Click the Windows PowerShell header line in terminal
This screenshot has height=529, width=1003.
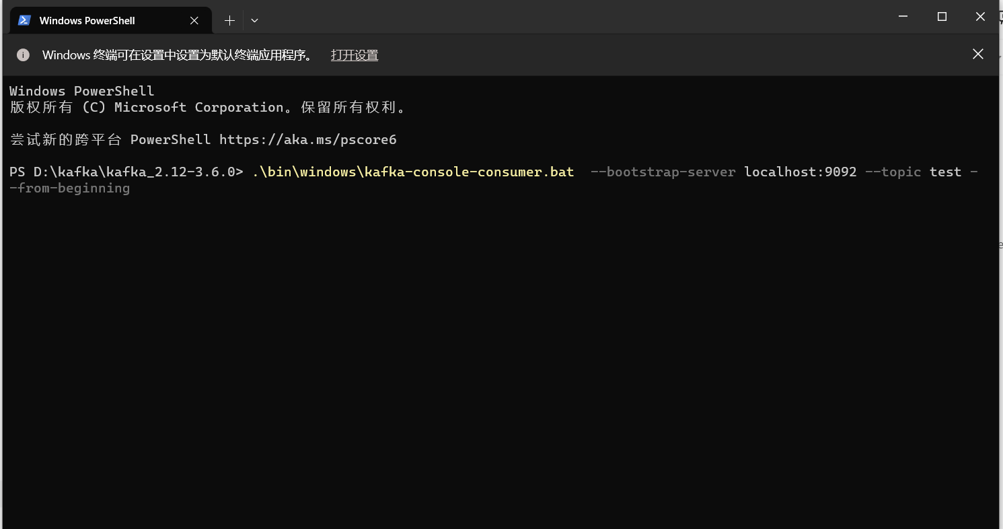82,92
